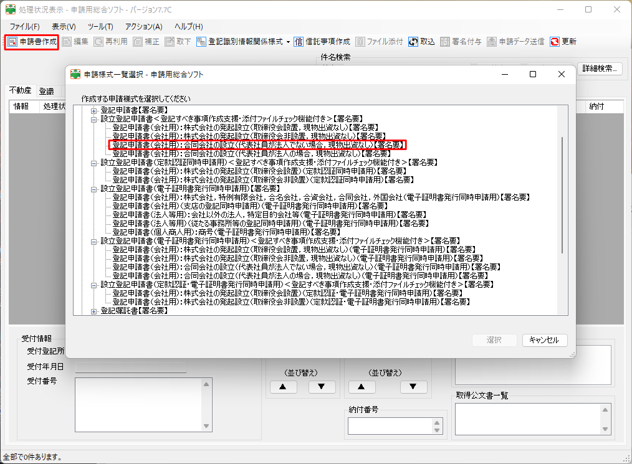Click the 登記識別情報関係様式 toolbar icon
Image resolution: width=632 pixels, height=464 pixels.
pos(201,42)
